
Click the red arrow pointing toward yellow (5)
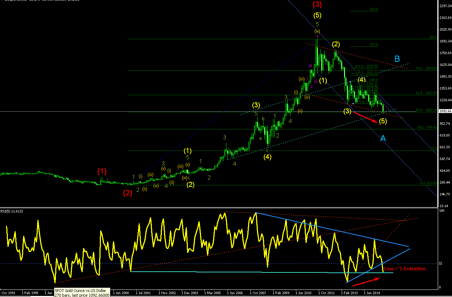(364, 117)
